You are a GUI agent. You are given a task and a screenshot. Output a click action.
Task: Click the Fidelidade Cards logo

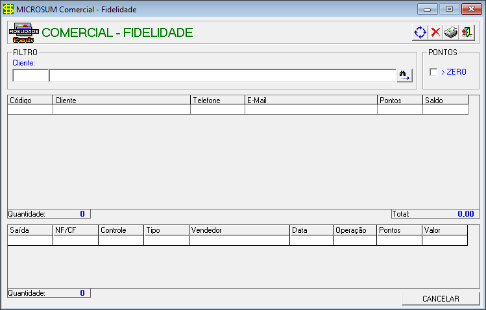pyautogui.click(x=23, y=33)
